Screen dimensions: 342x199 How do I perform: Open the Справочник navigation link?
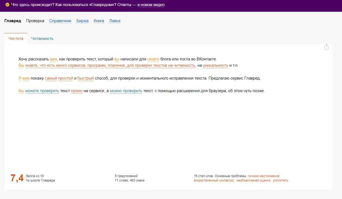[60, 21]
